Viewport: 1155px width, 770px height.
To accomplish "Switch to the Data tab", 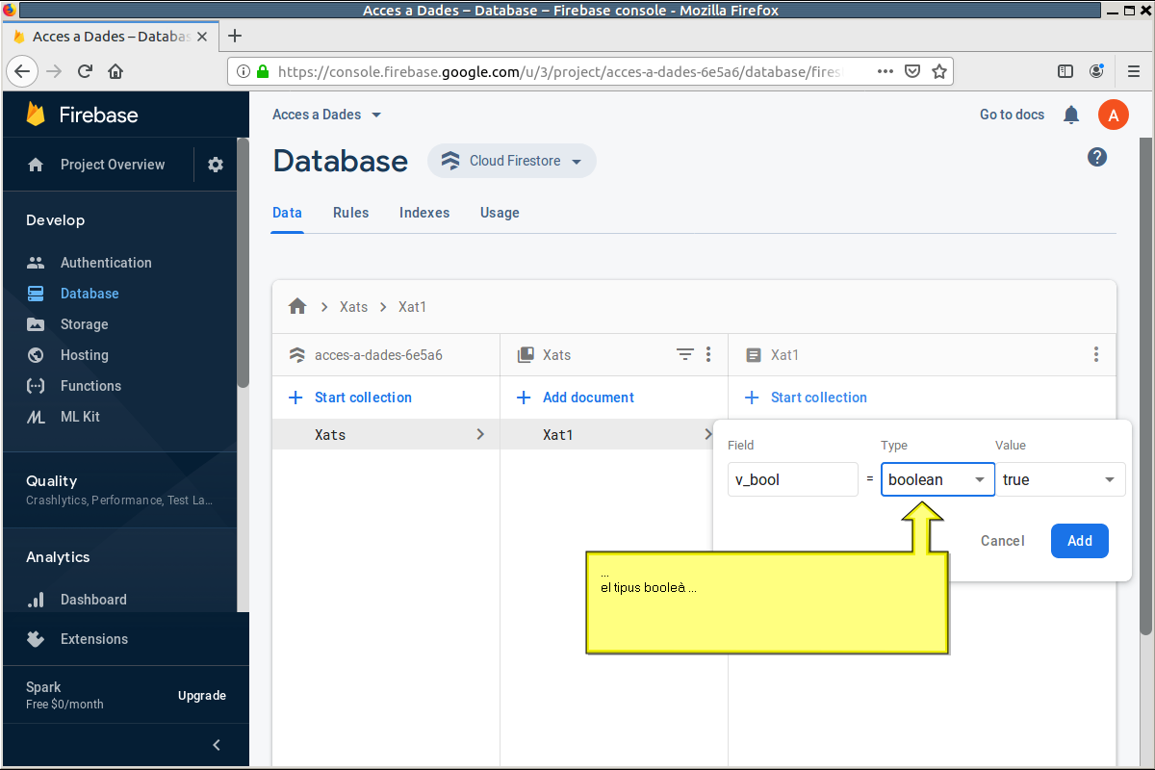I will [287, 213].
